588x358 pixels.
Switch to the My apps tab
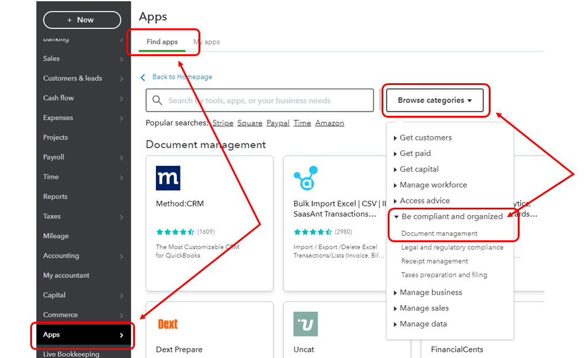click(x=206, y=42)
